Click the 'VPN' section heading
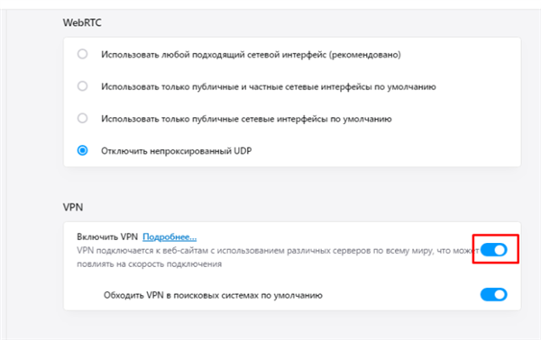 coord(73,207)
